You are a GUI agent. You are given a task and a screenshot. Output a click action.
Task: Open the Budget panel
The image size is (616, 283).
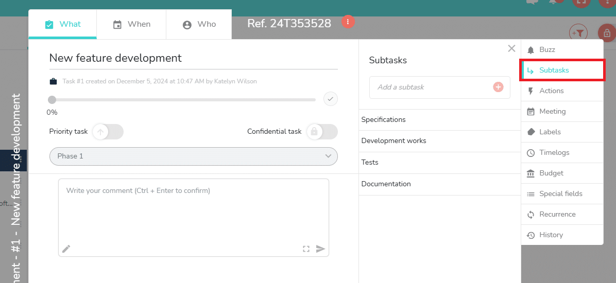[562, 173]
